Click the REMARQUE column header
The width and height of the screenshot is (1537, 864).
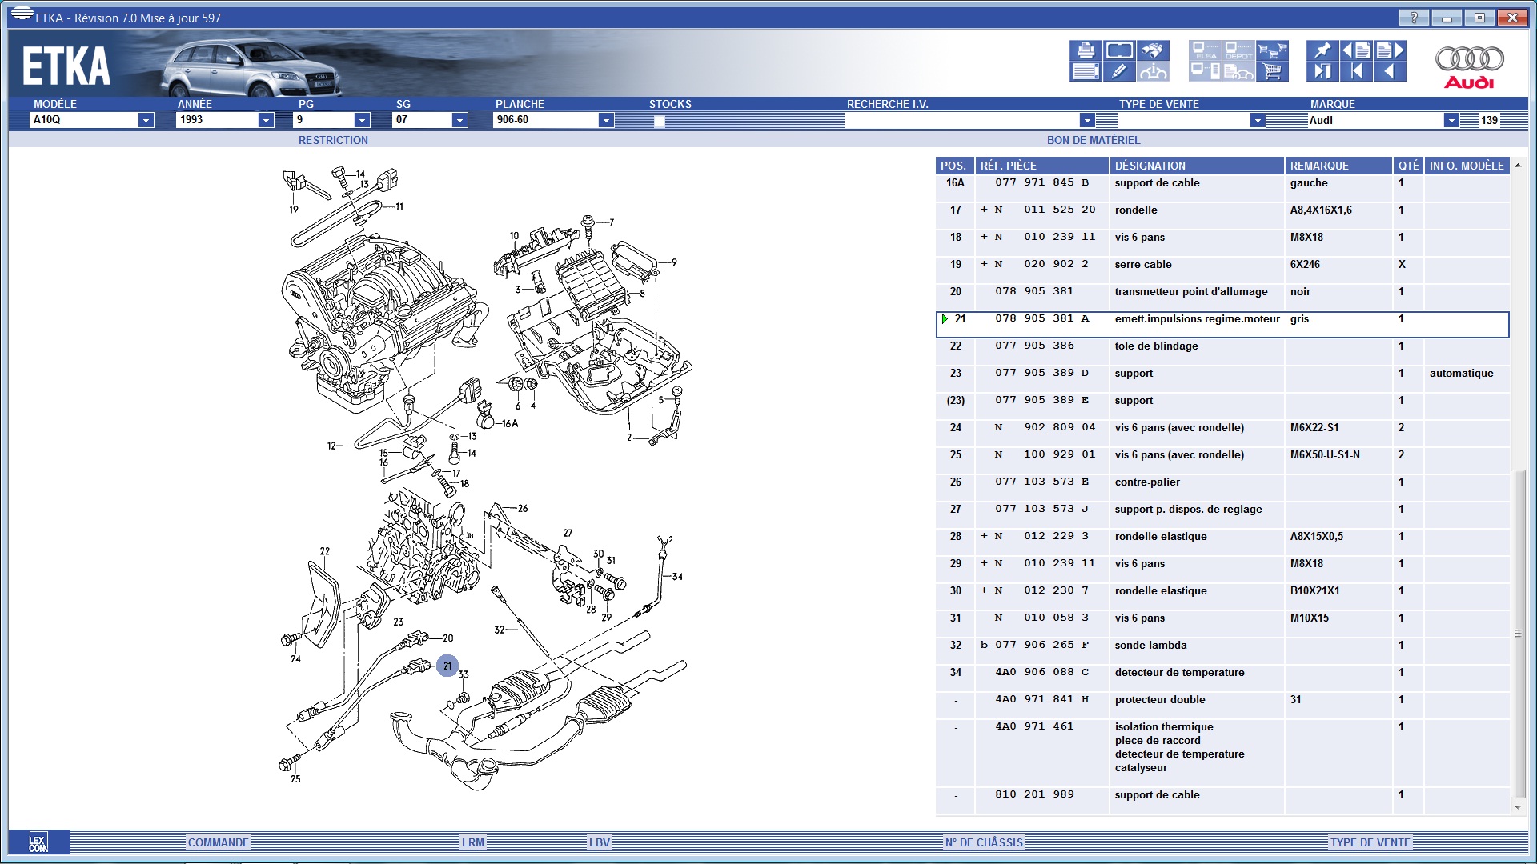(x=1338, y=166)
